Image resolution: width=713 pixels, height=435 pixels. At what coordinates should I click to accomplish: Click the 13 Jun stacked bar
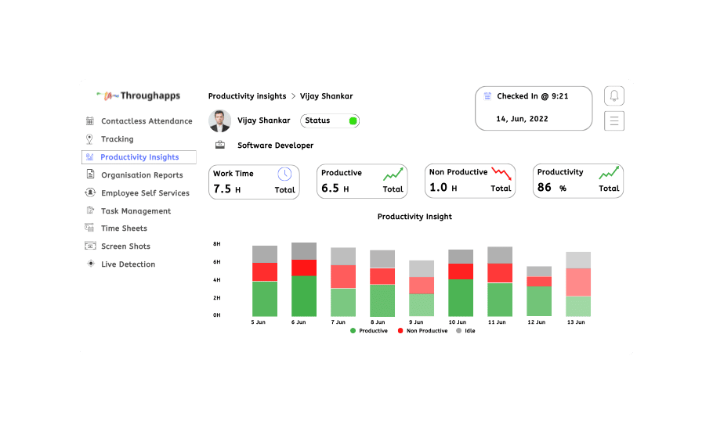pos(578,284)
